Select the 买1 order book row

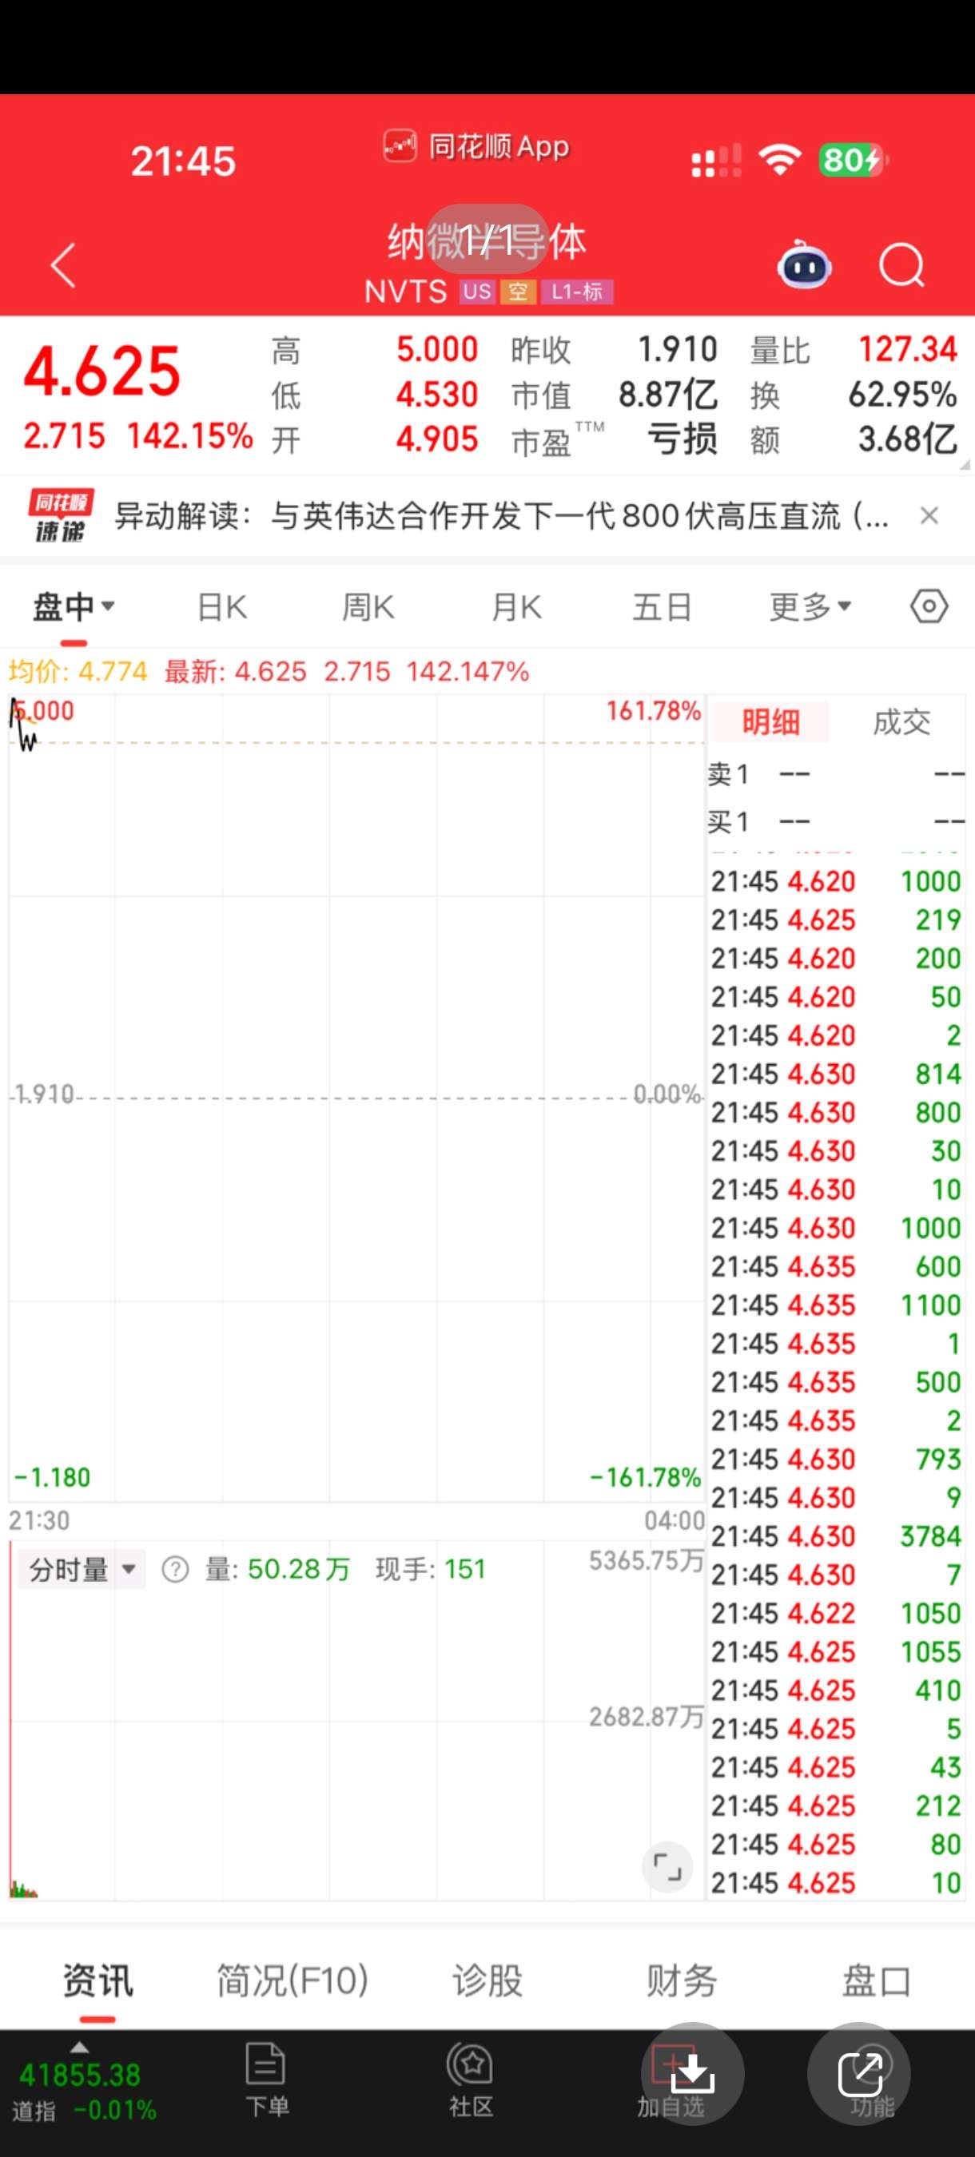[836, 821]
